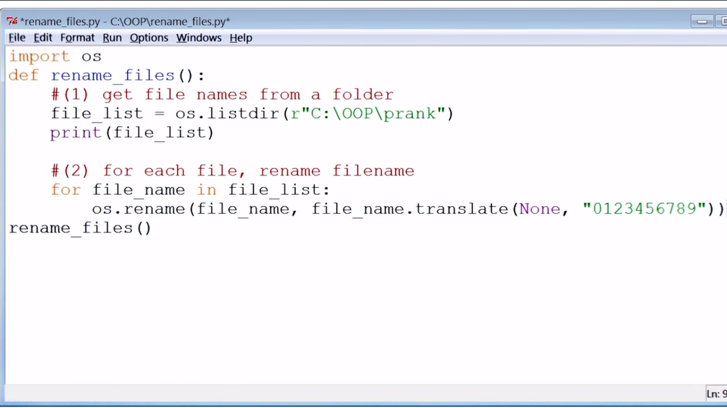Open the Options menu
The width and height of the screenshot is (727, 408).
click(149, 38)
